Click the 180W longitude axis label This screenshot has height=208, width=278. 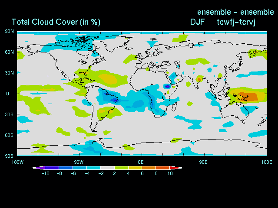[x=17, y=162]
